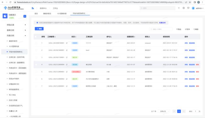Screen dimensions: 205x118
Task: Click page number 1 in pagination
Action: [179, 111]
